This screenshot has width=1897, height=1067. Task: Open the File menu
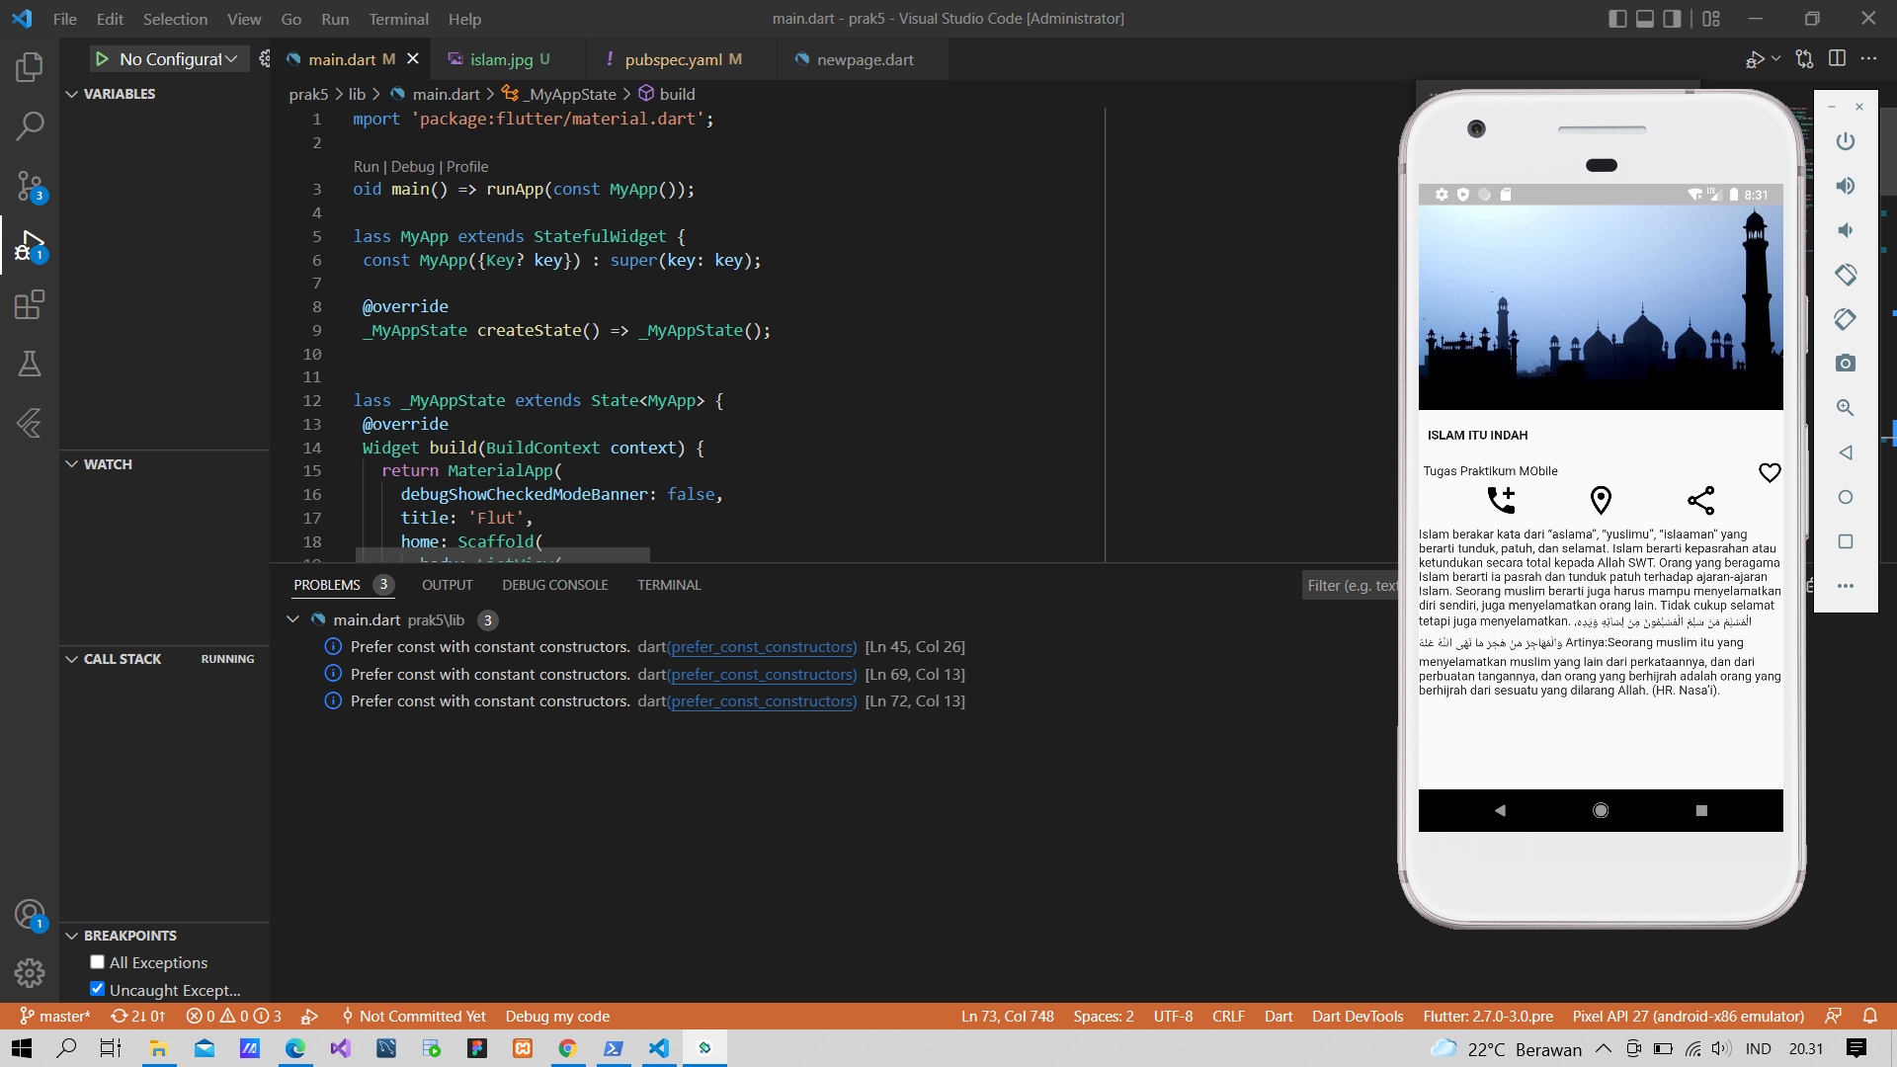65,19
